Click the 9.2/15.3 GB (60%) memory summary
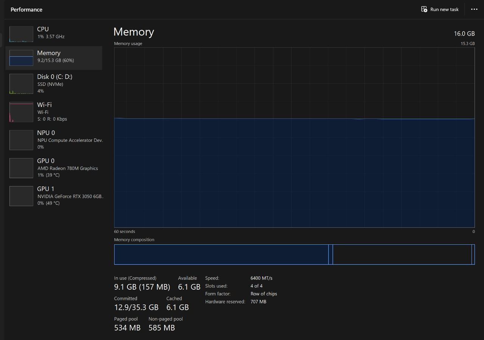This screenshot has width=484, height=340. point(56,61)
